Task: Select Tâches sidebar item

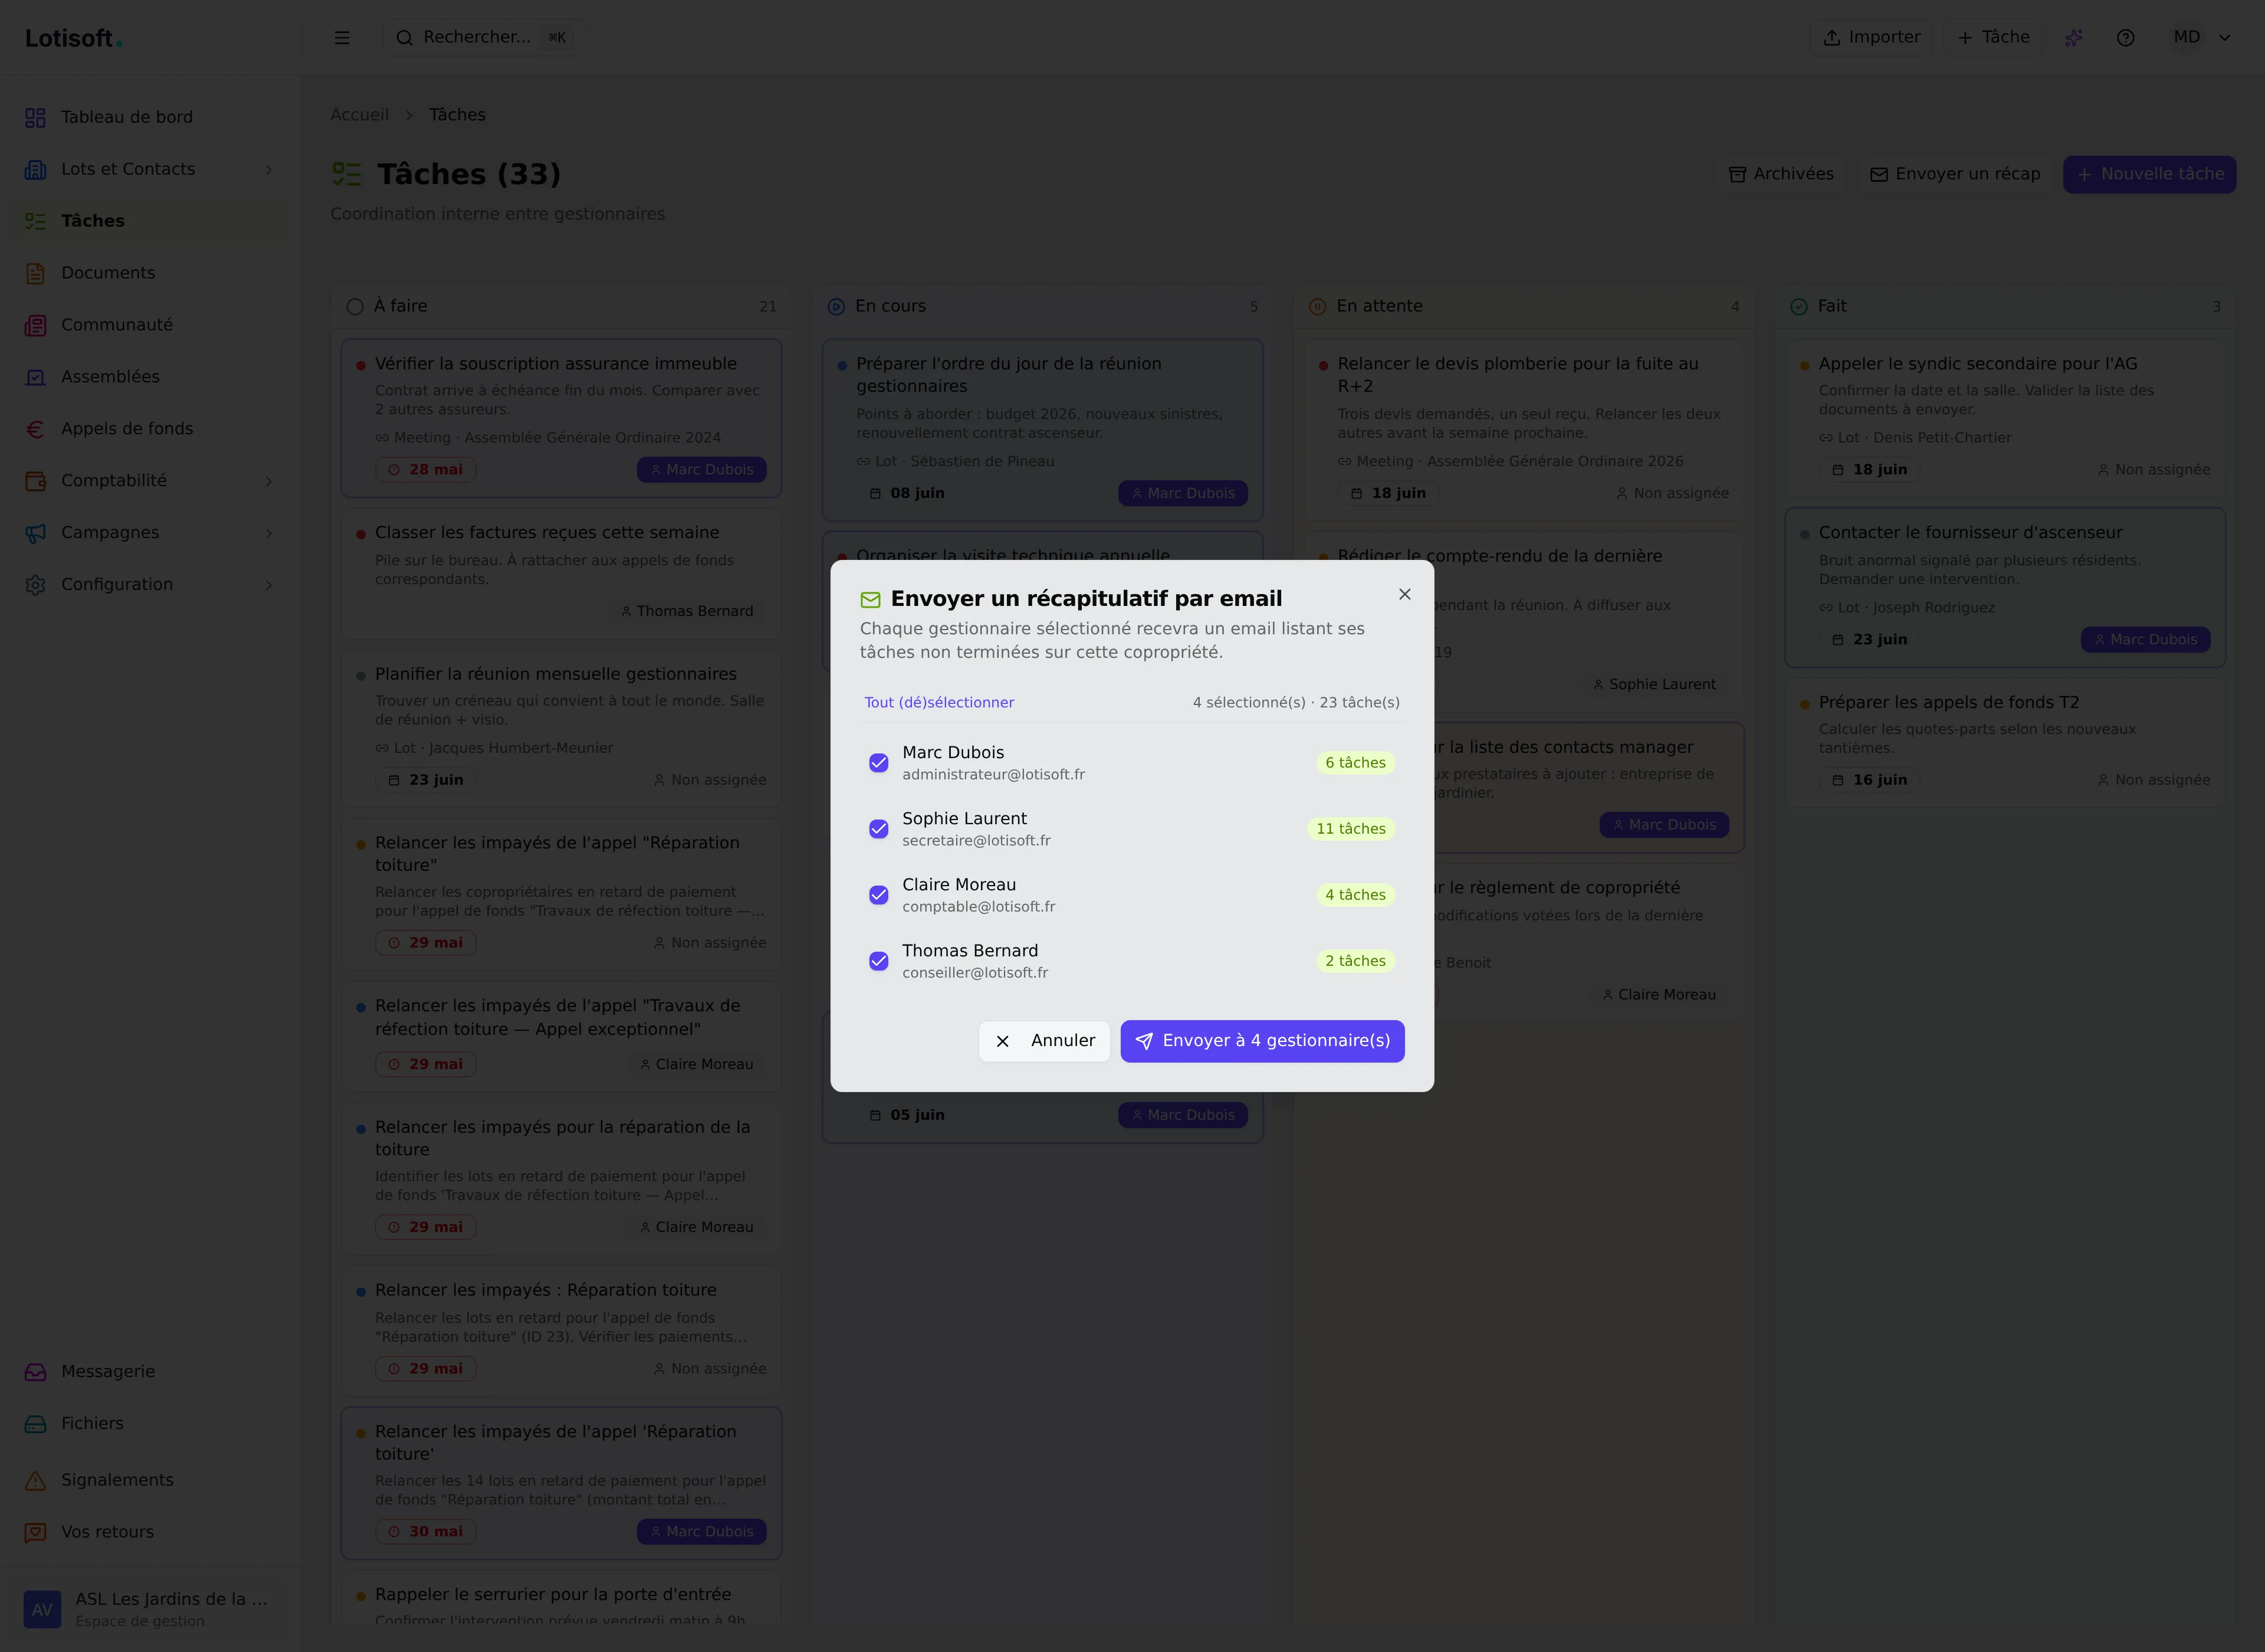Action: coord(150,221)
